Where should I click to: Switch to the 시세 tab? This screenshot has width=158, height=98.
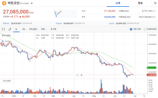pos(118,3)
